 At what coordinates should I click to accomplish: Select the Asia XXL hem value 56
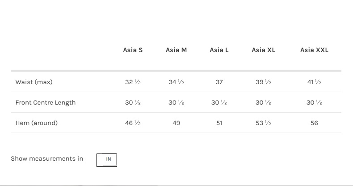point(314,123)
